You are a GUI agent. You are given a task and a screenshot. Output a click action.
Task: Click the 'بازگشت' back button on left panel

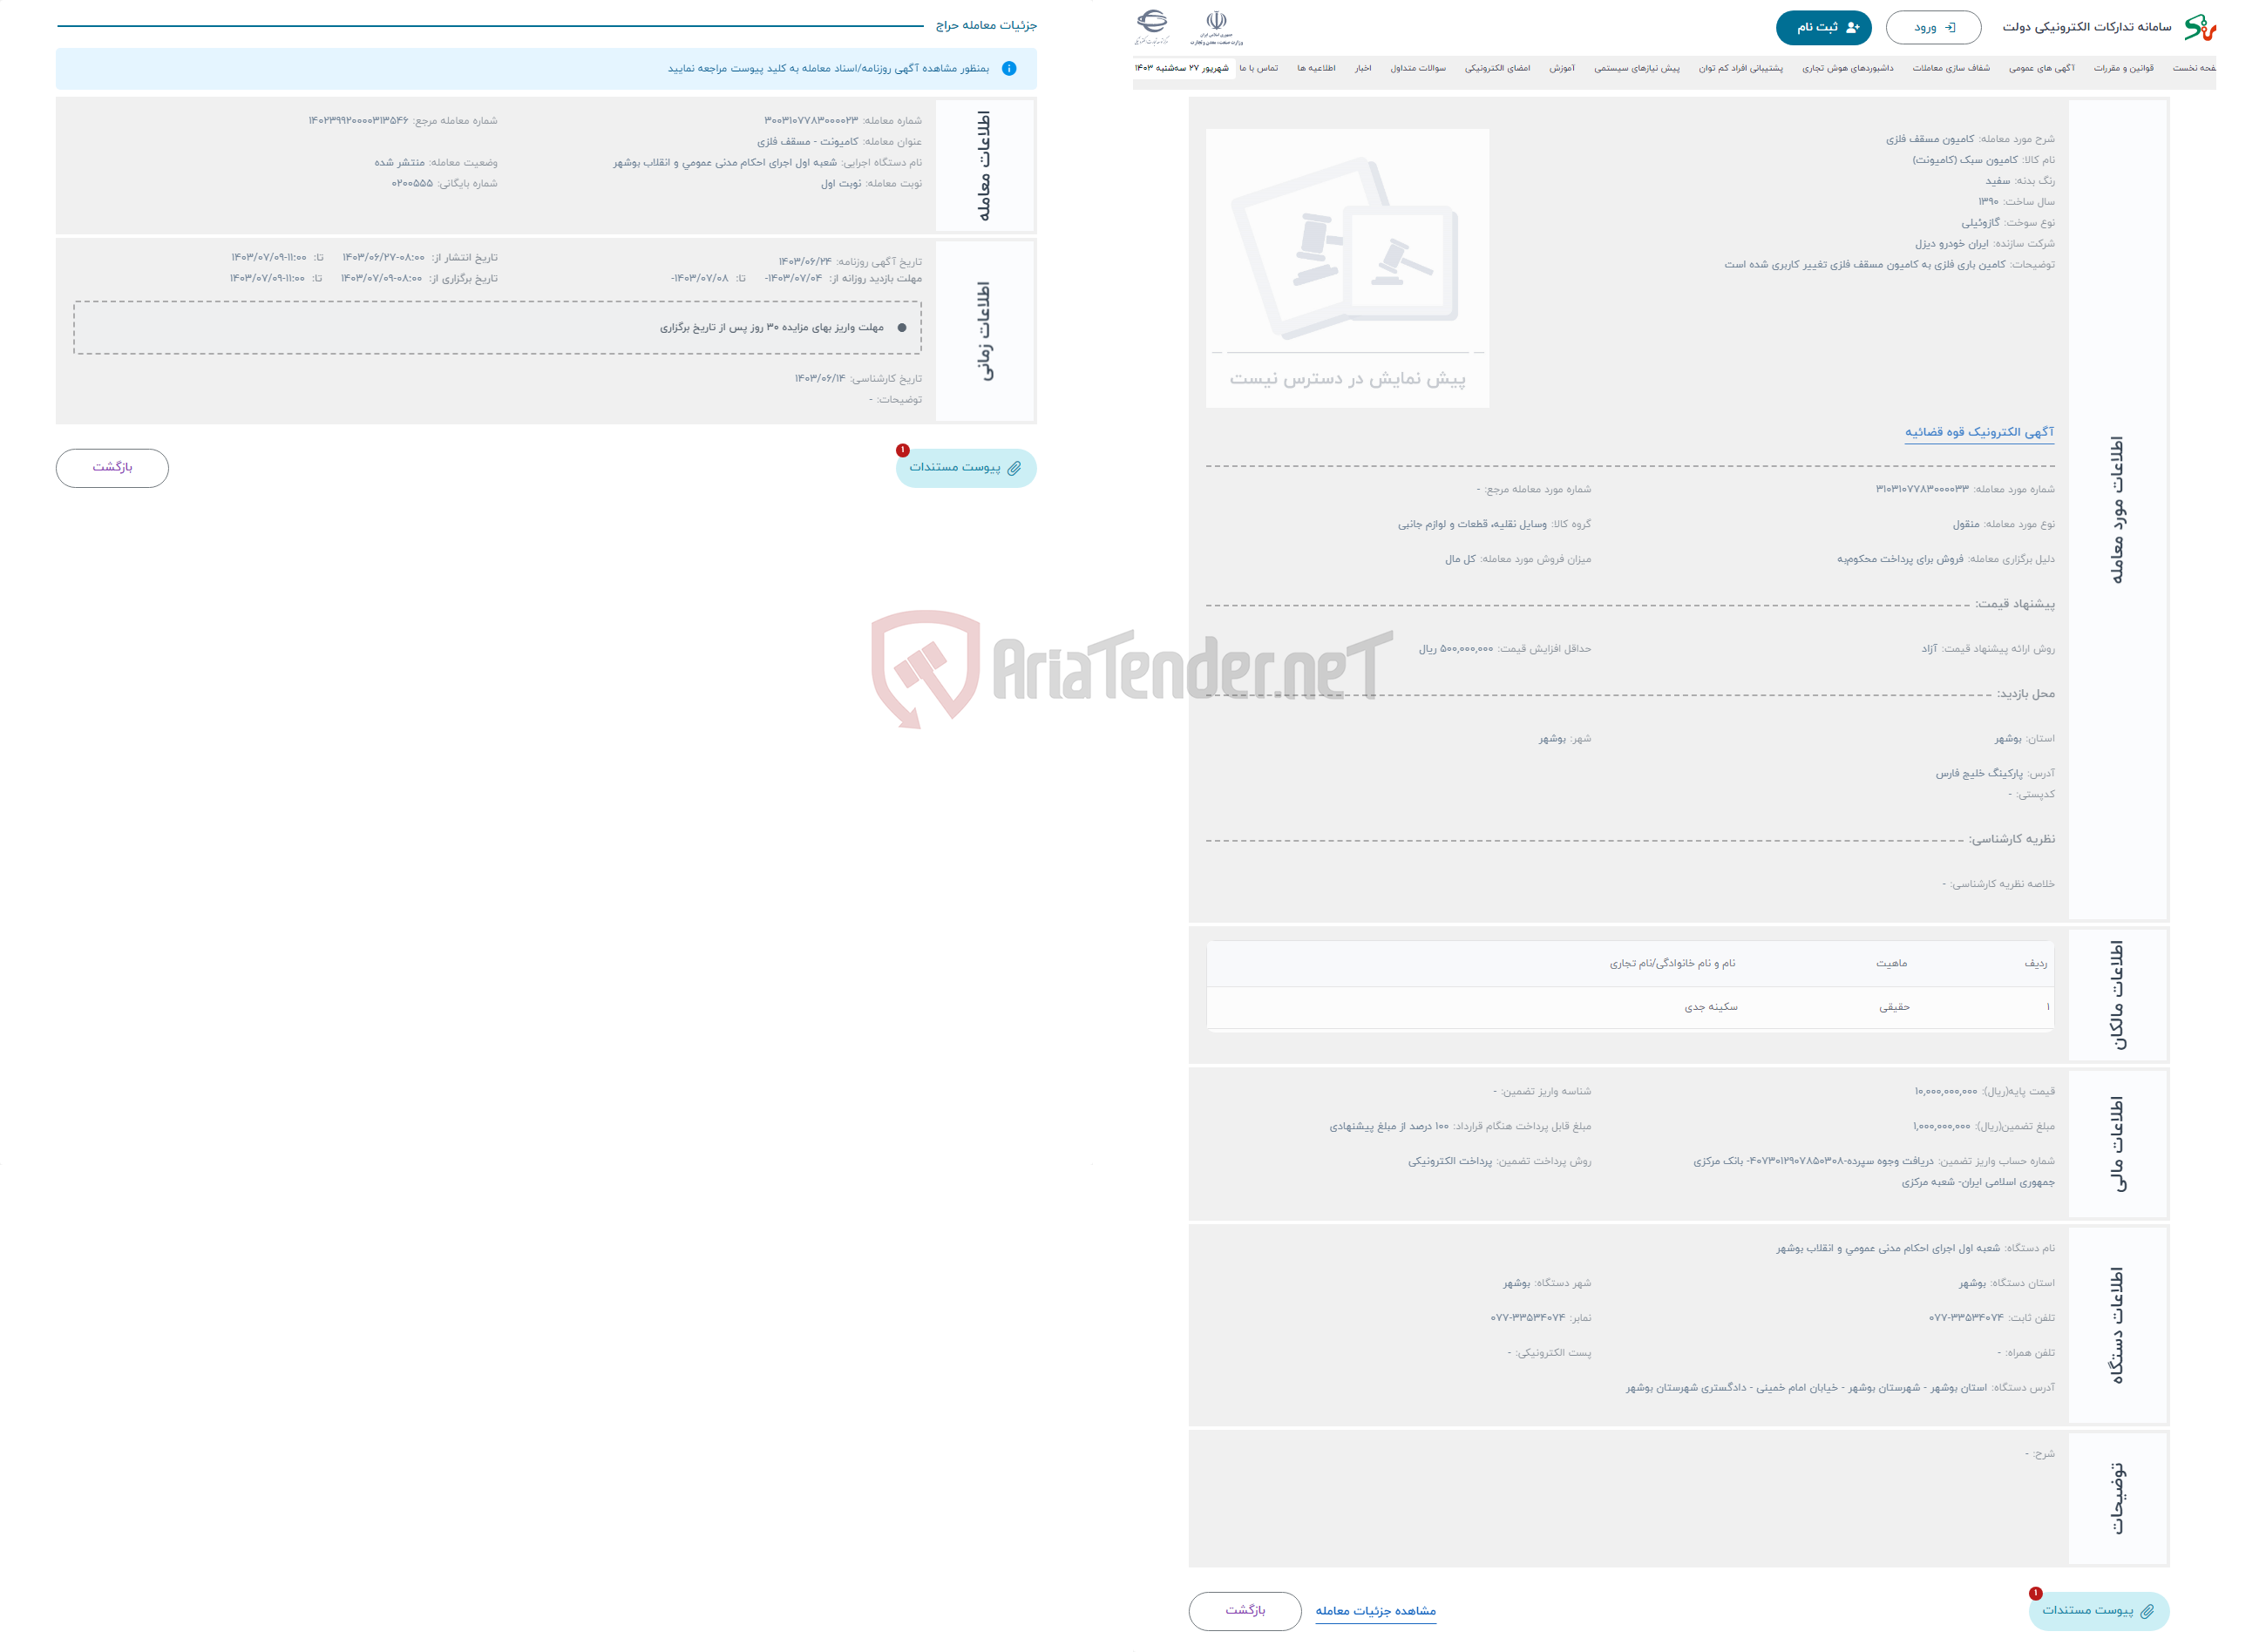[x=112, y=466]
